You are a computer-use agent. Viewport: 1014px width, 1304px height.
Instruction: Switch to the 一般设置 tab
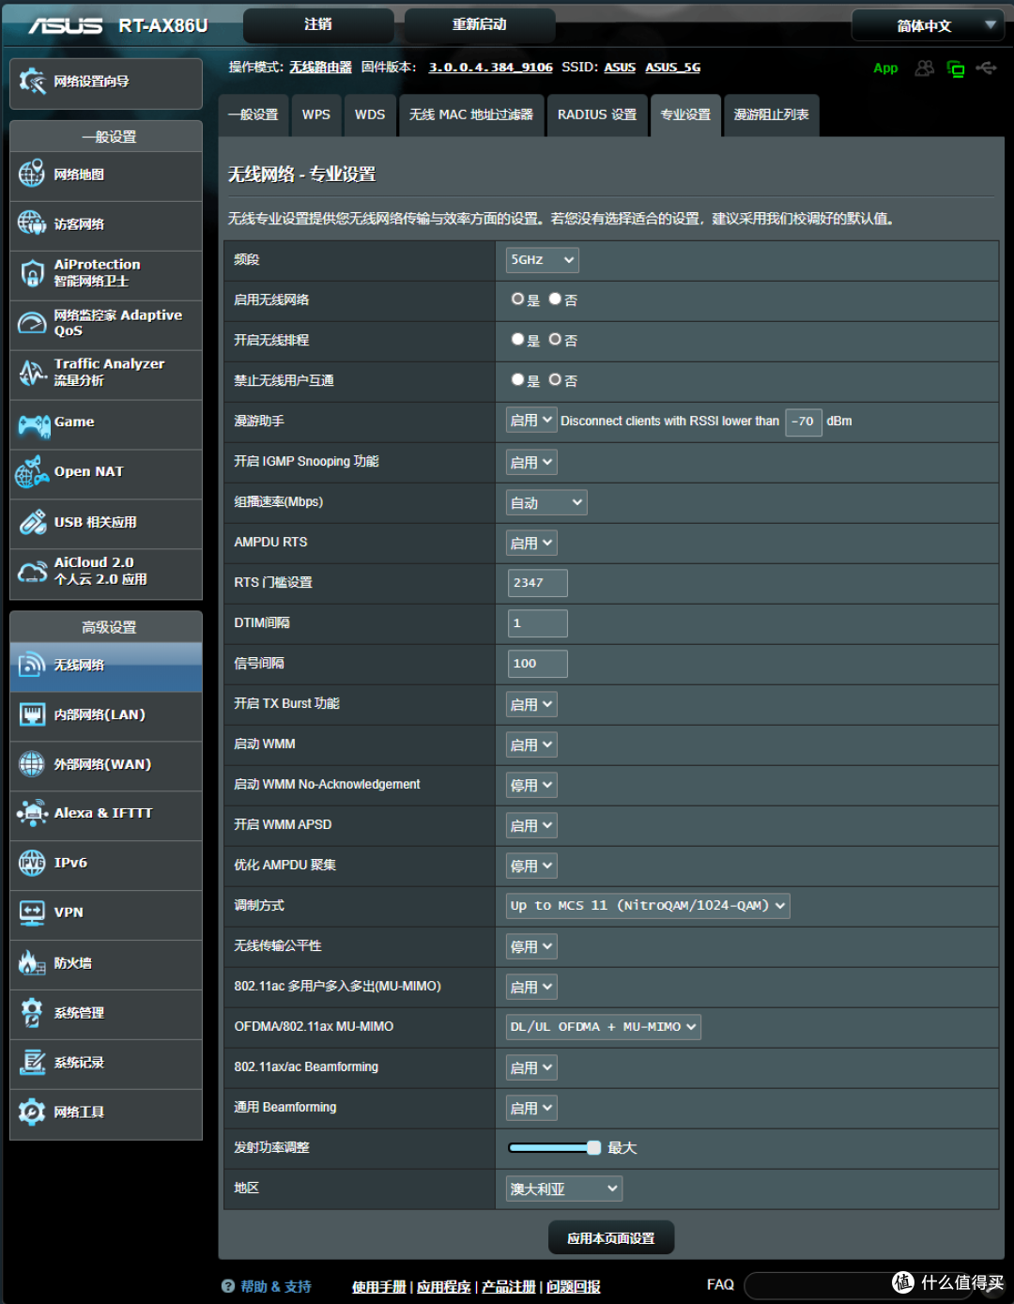click(253, 115)
